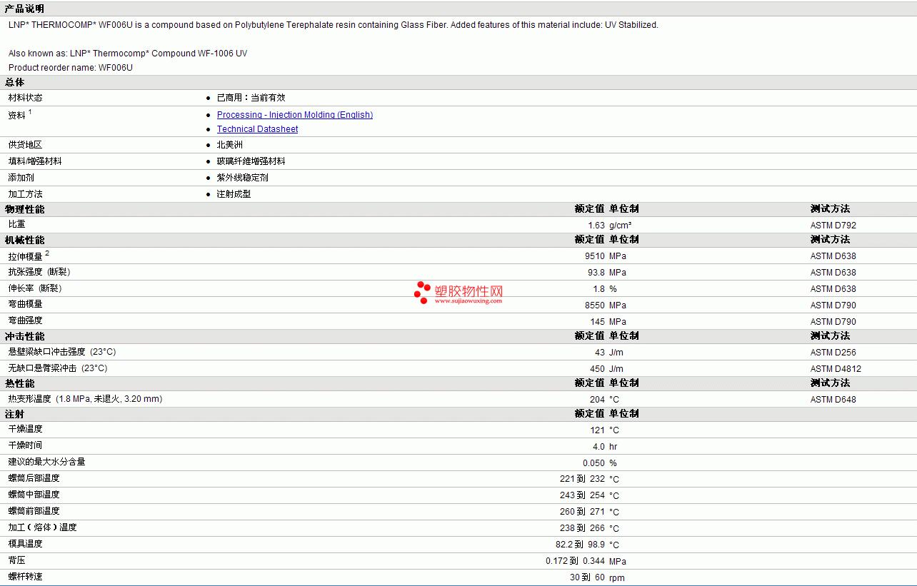Click the 供货地区 row label
This screenshot has width=917, height=586.
(25, 145)
